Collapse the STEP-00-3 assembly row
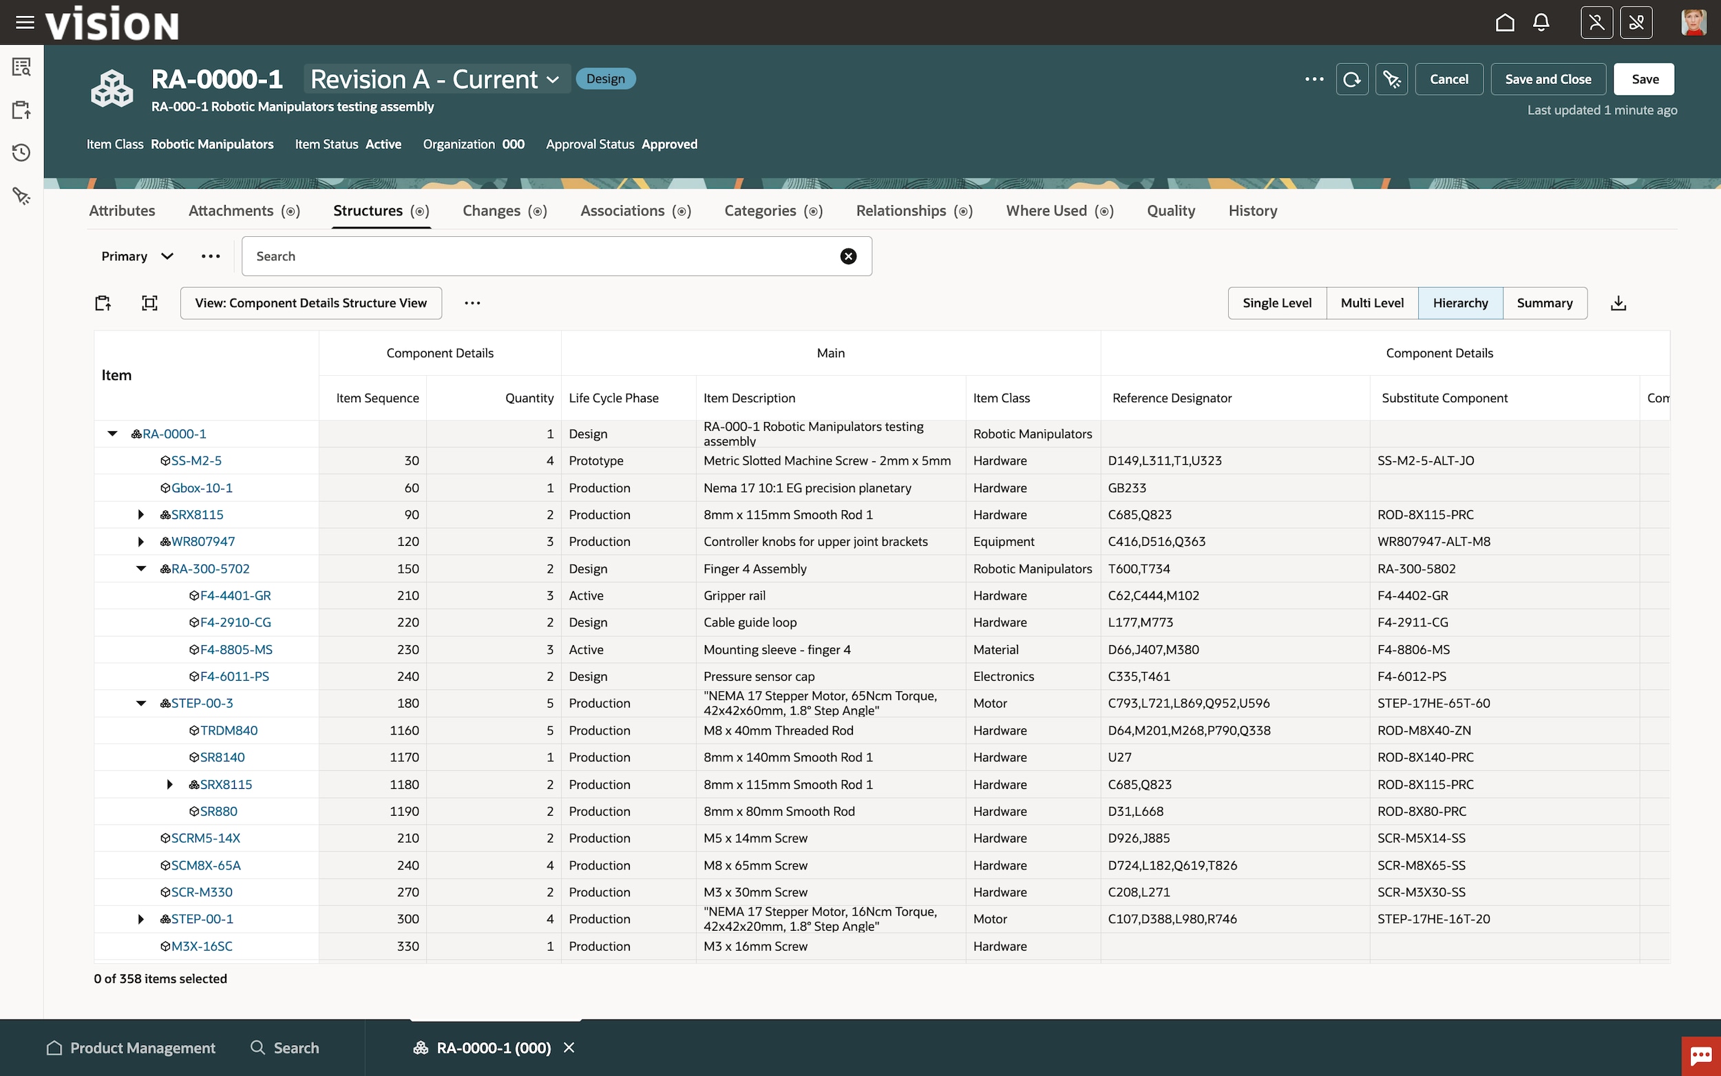 point(141,703)
